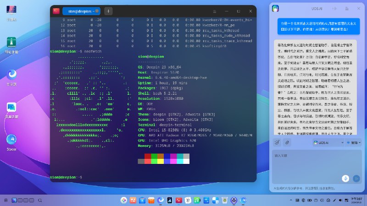367x206 pixels.
Task: Click the power tray icon
Action: click(x=316, y=200)
